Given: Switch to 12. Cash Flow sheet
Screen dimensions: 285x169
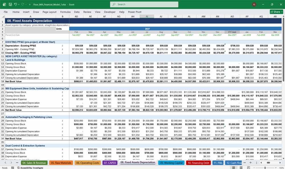Looking at the screenshot, I should pos(234,163).
